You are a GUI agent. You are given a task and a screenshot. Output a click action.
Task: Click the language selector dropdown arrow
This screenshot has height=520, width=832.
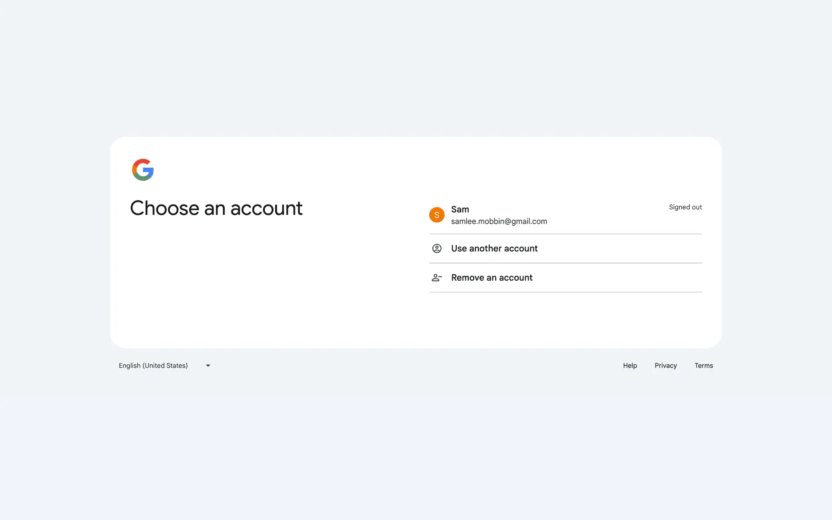[208, 366]
